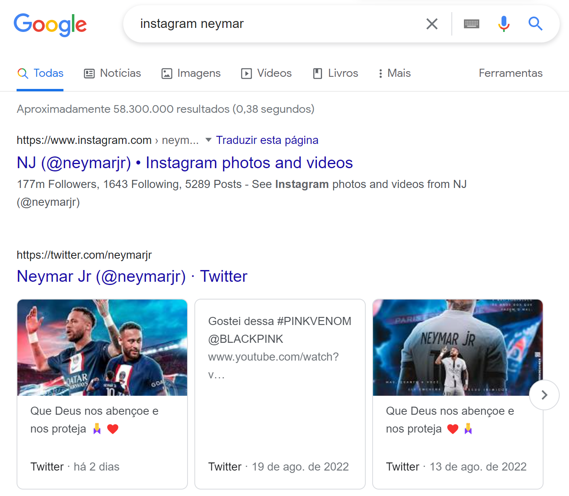Click the results count 'Aproximadamente 58.300.000 resultados'
Screen dimensions: 569x496
[123, 109]
